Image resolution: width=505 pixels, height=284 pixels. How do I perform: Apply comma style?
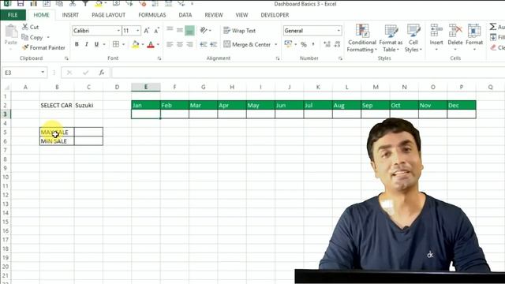click(x=313, y=44)
